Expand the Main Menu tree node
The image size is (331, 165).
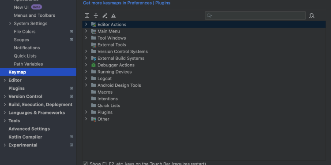coord(86,31)
